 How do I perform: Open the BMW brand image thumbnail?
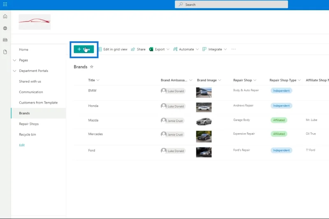(x=204, y=92)
